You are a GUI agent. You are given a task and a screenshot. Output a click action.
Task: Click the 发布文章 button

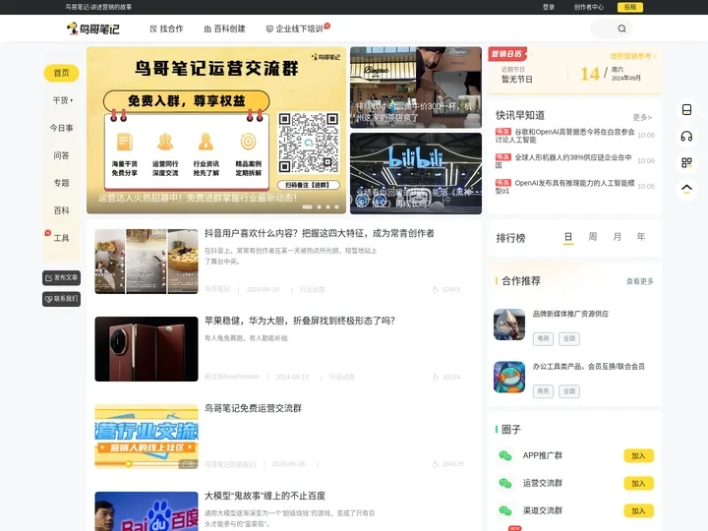click(61, 277)
